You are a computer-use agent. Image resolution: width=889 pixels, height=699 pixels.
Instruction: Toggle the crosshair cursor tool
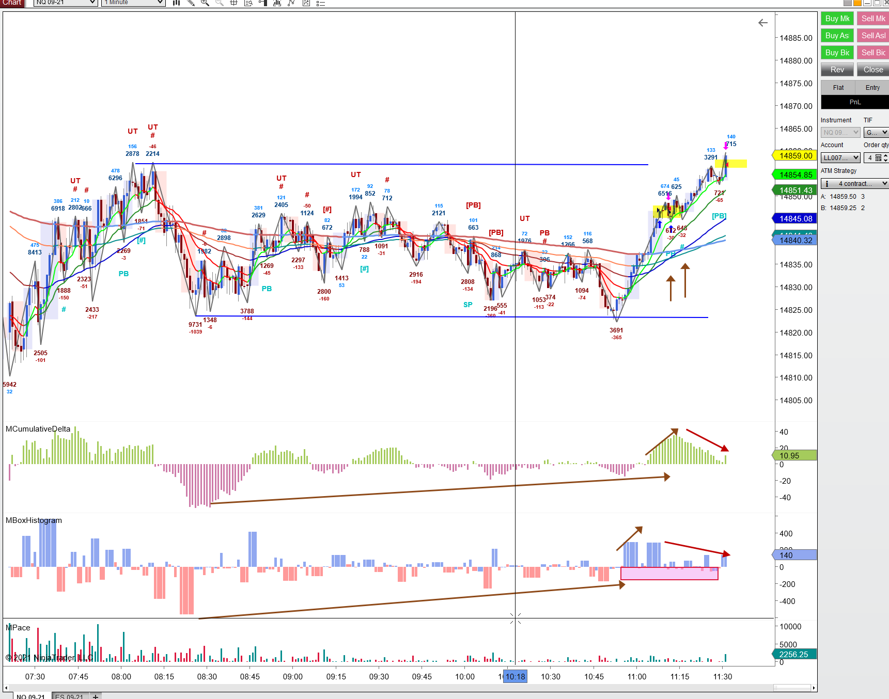(x=234, y=3)
